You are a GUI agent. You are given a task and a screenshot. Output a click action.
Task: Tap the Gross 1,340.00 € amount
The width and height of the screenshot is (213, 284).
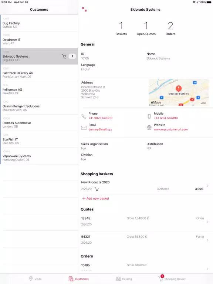pyautogui.click(x=138, y=218)
